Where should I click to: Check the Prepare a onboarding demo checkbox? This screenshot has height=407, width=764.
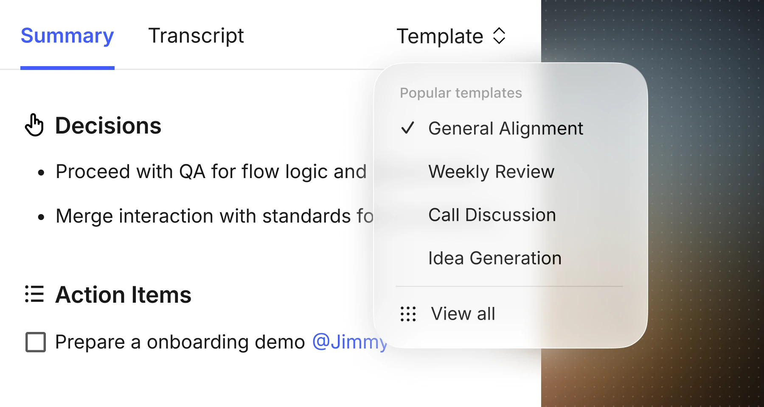[x=36, y=342]
